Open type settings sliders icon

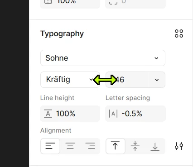pyautogui.click(x=179, y=146)
